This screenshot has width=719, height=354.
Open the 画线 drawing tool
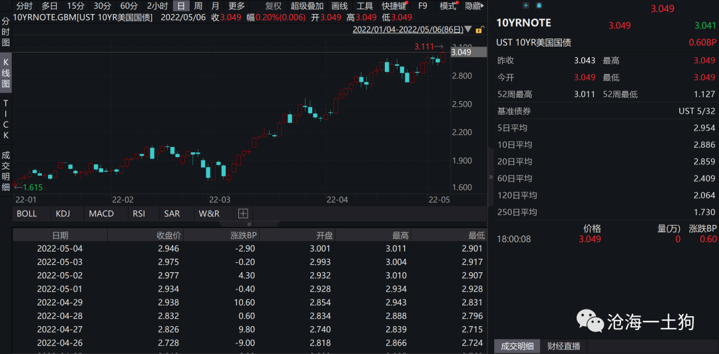coord(340,7)
